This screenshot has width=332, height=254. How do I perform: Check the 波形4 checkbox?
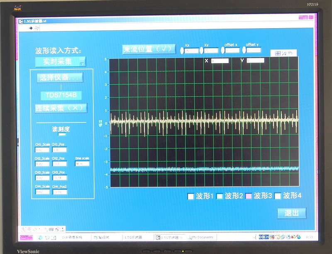pos(278,196)
